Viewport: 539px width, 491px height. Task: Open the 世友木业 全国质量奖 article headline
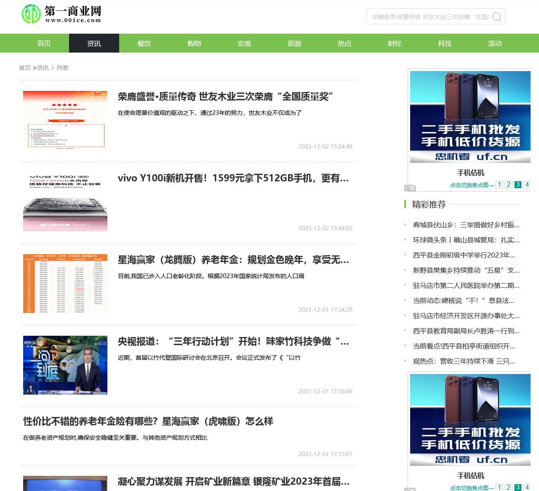pos(225,97)
